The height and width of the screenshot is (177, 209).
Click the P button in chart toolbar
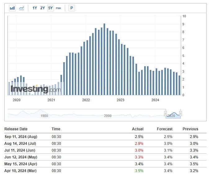click(x=72, y=8)
